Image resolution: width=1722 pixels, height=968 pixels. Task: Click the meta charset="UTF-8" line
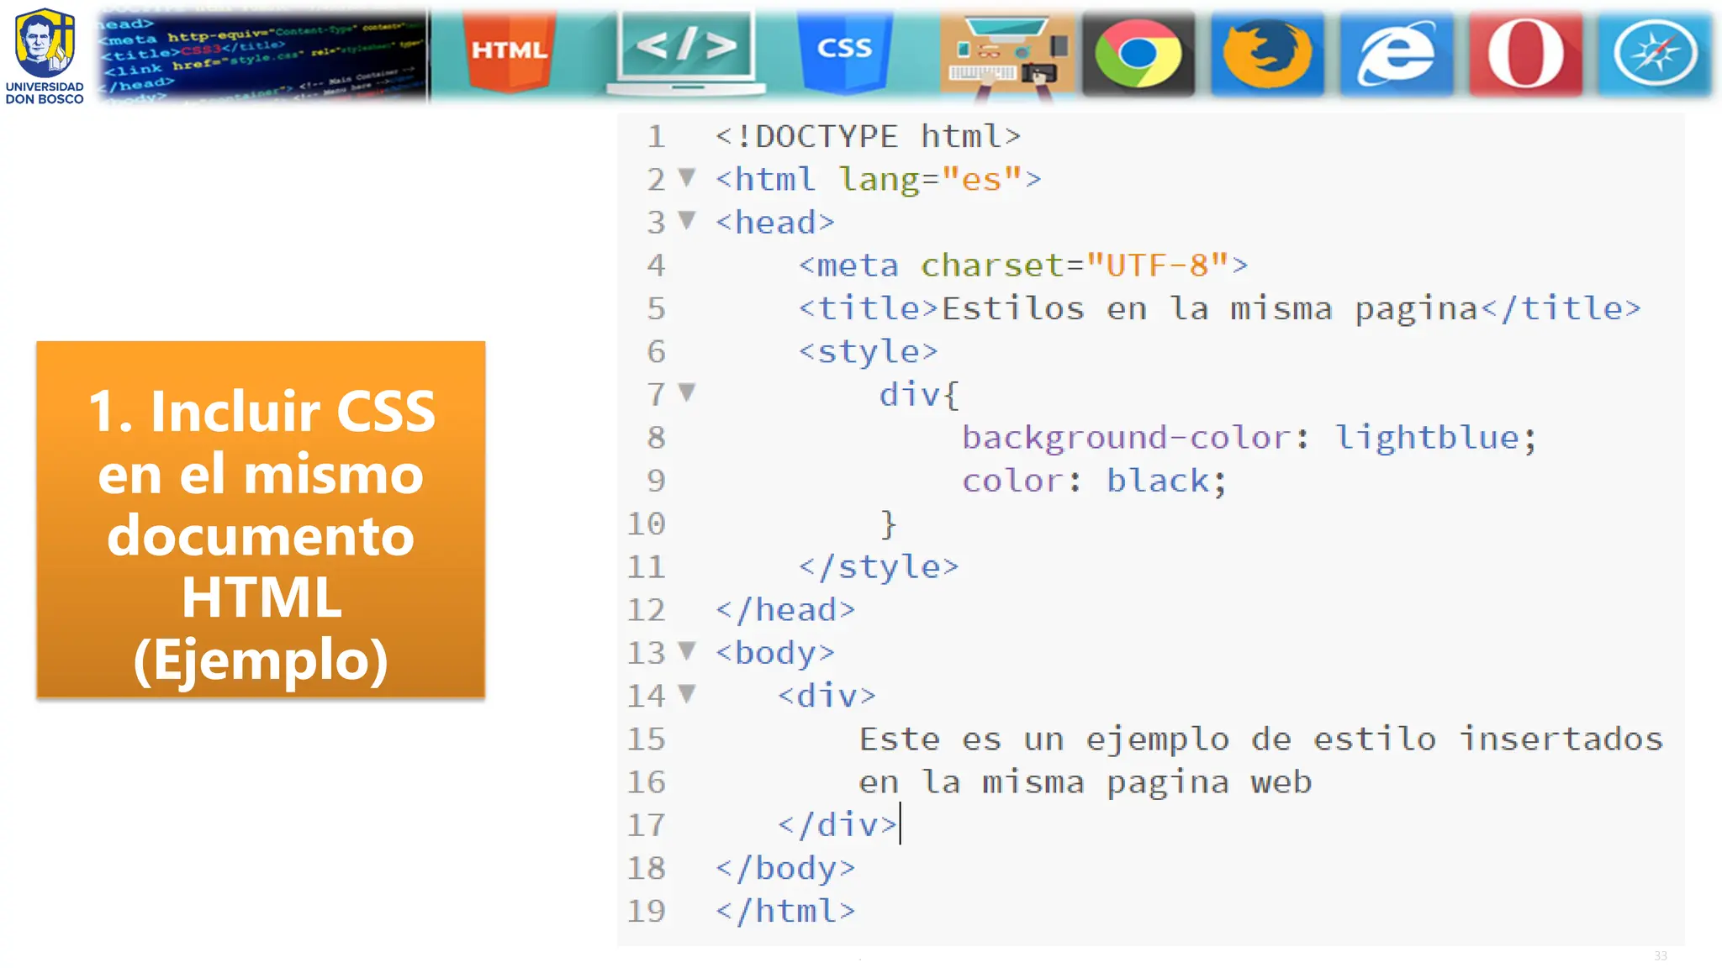point(1023,266)
